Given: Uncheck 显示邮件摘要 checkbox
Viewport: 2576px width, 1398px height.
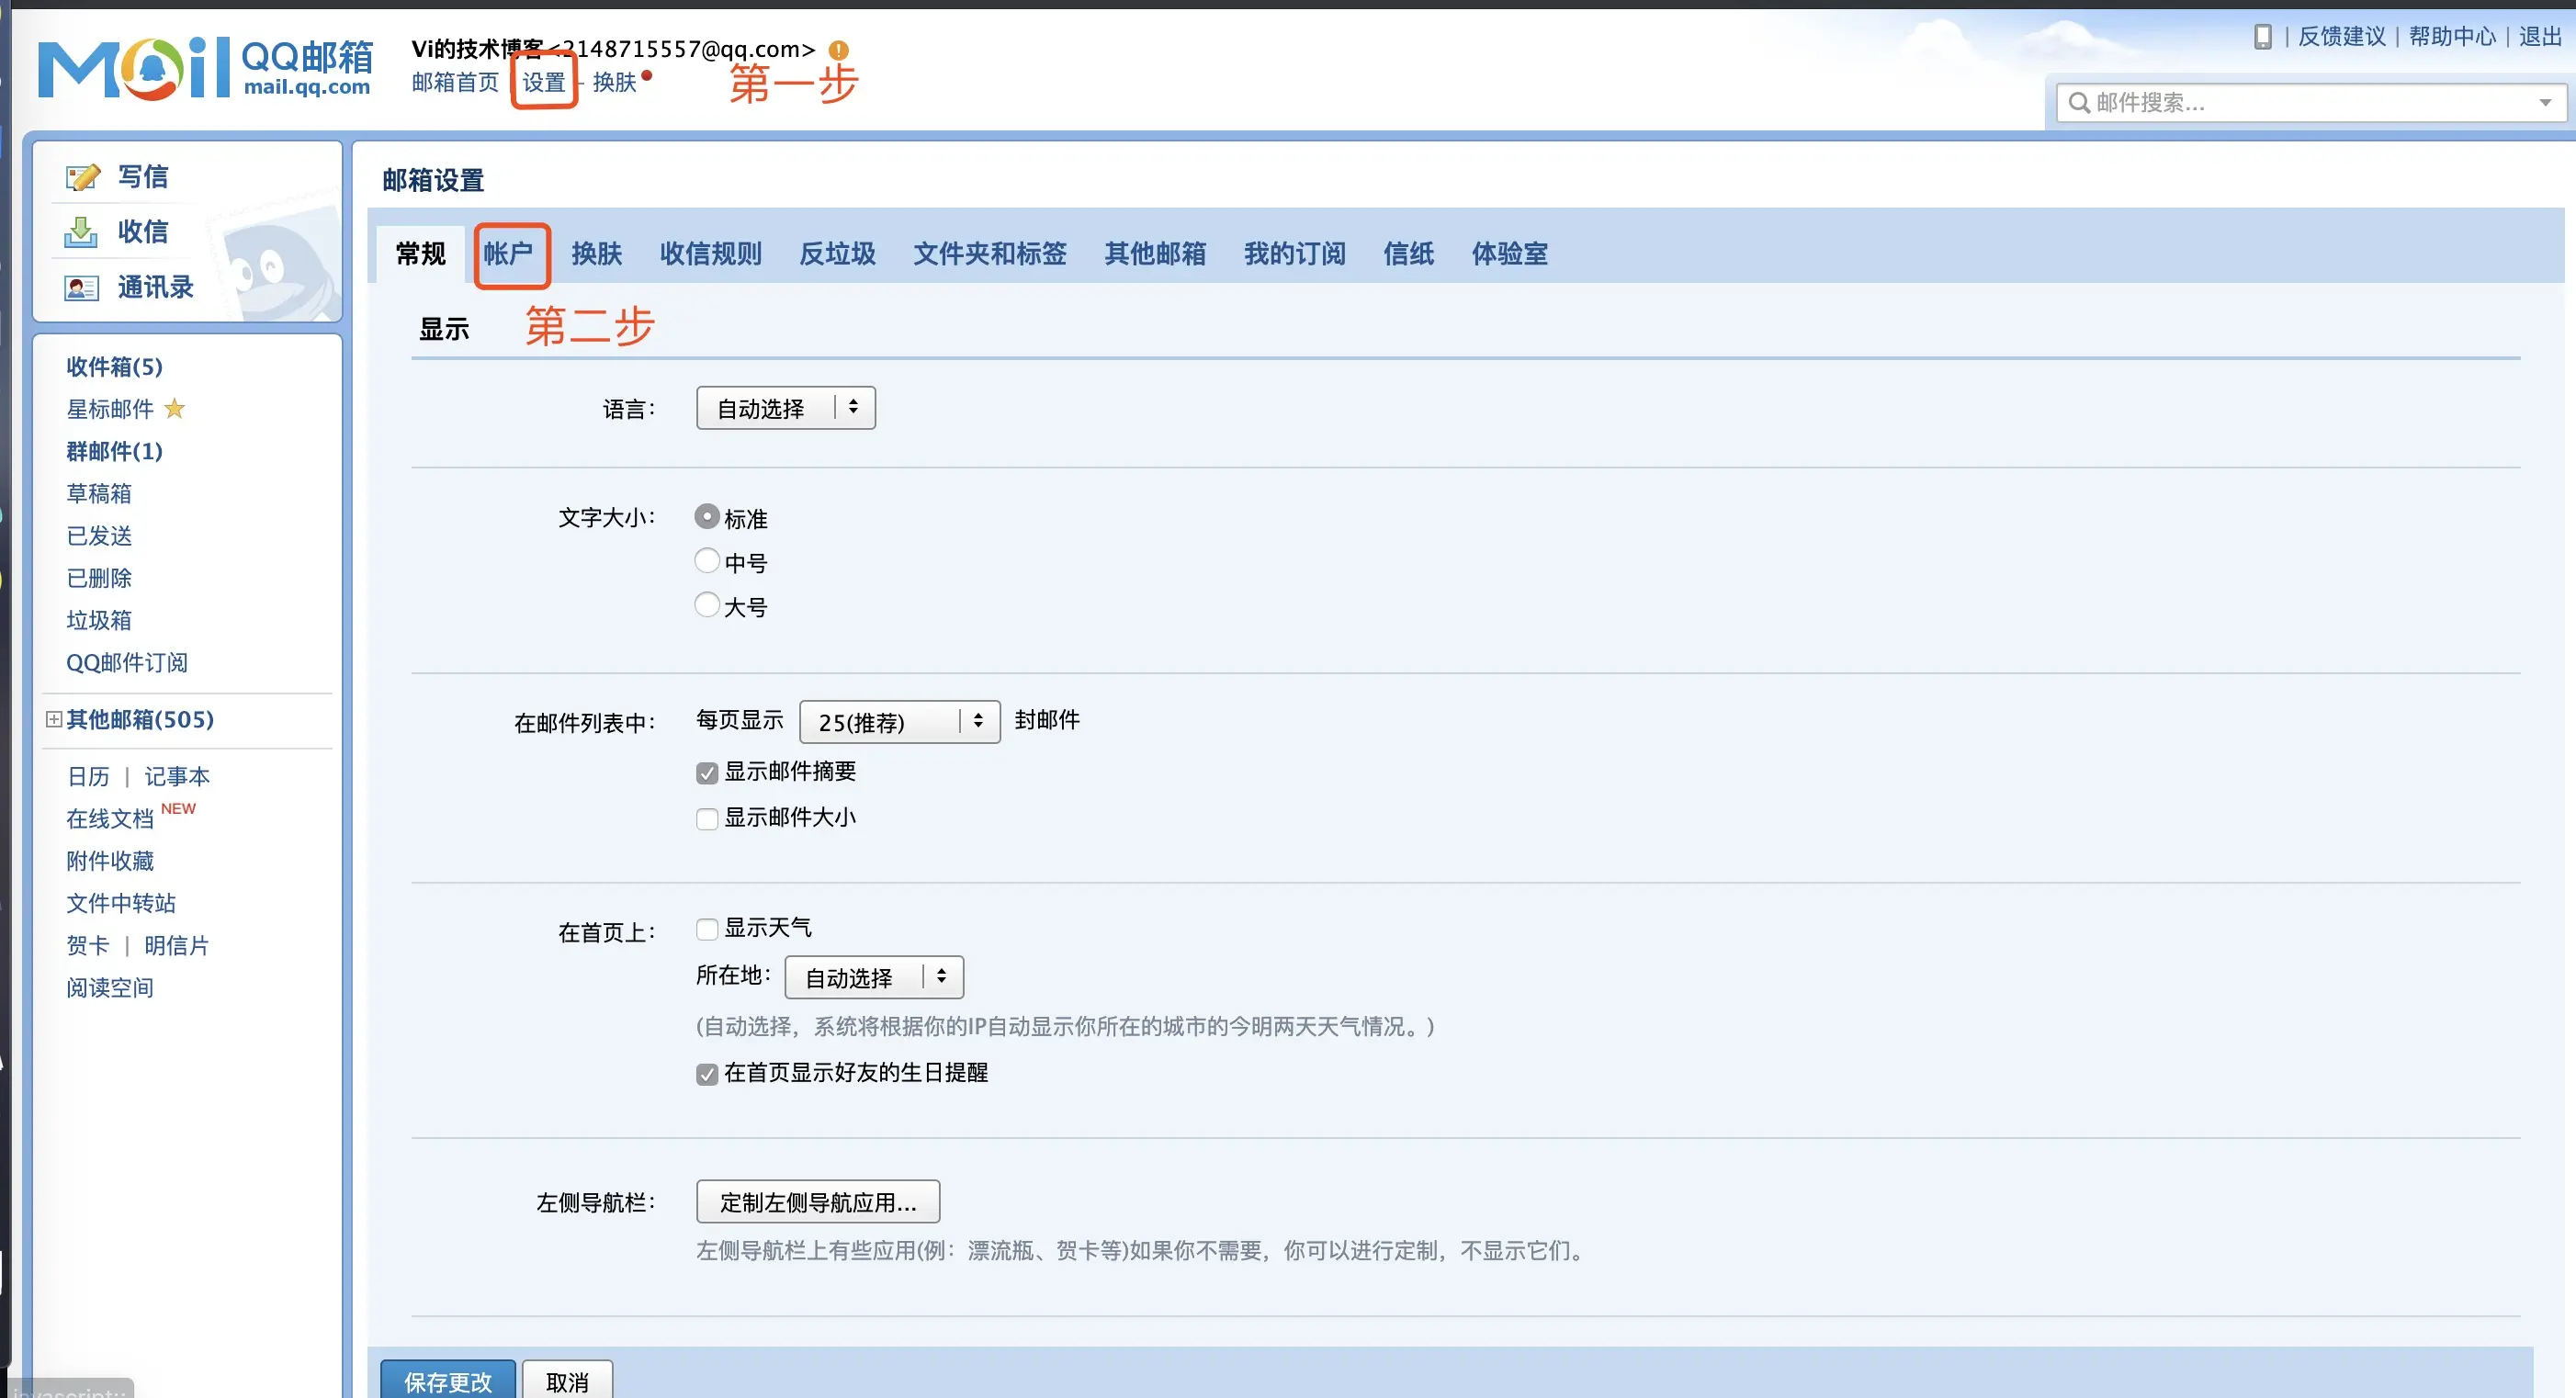Looking at the screenshot, I should (x=707, y=773).
